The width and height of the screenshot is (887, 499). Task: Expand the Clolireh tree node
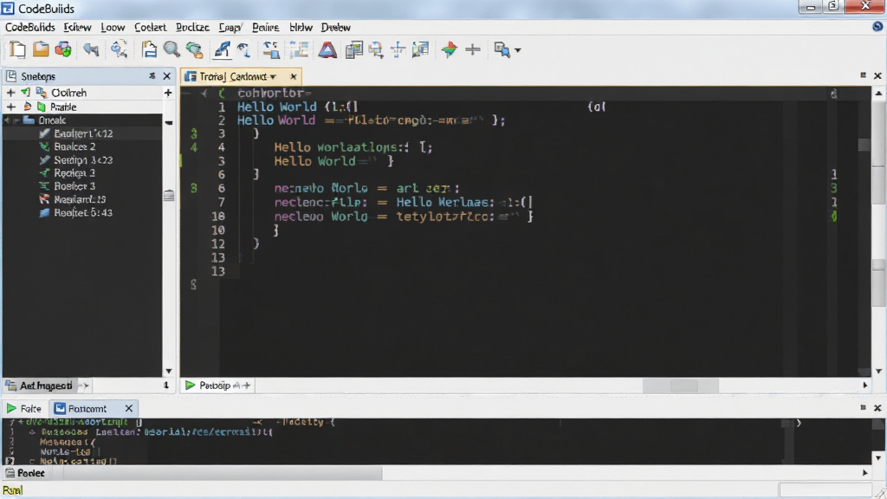point(10,92)
